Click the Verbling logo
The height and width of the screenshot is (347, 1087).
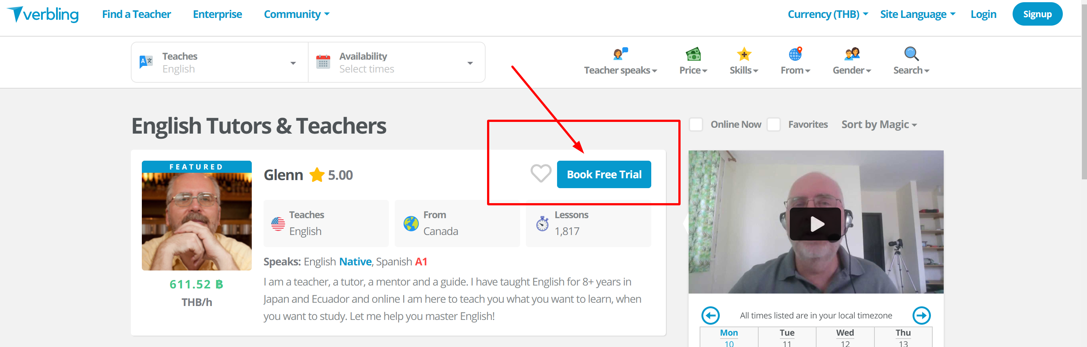[43, 14]
